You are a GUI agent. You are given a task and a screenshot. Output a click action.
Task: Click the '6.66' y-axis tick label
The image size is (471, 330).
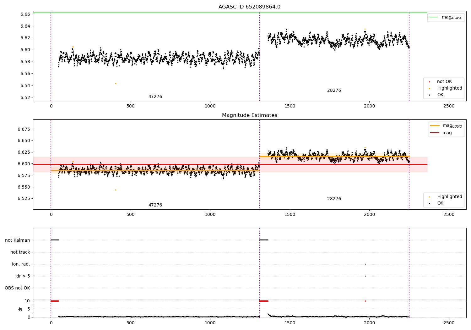25,14
